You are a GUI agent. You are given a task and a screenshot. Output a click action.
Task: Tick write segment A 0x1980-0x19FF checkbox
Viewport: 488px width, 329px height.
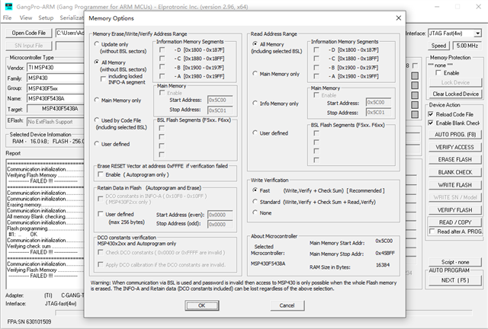[162, 76]
